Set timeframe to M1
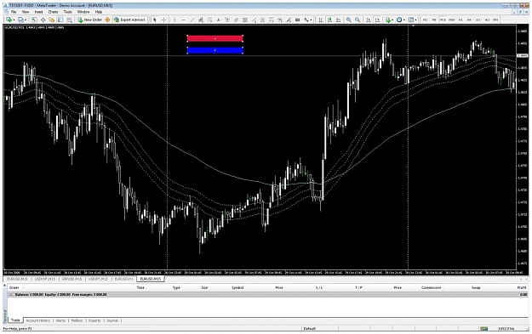 pos(425,20)
